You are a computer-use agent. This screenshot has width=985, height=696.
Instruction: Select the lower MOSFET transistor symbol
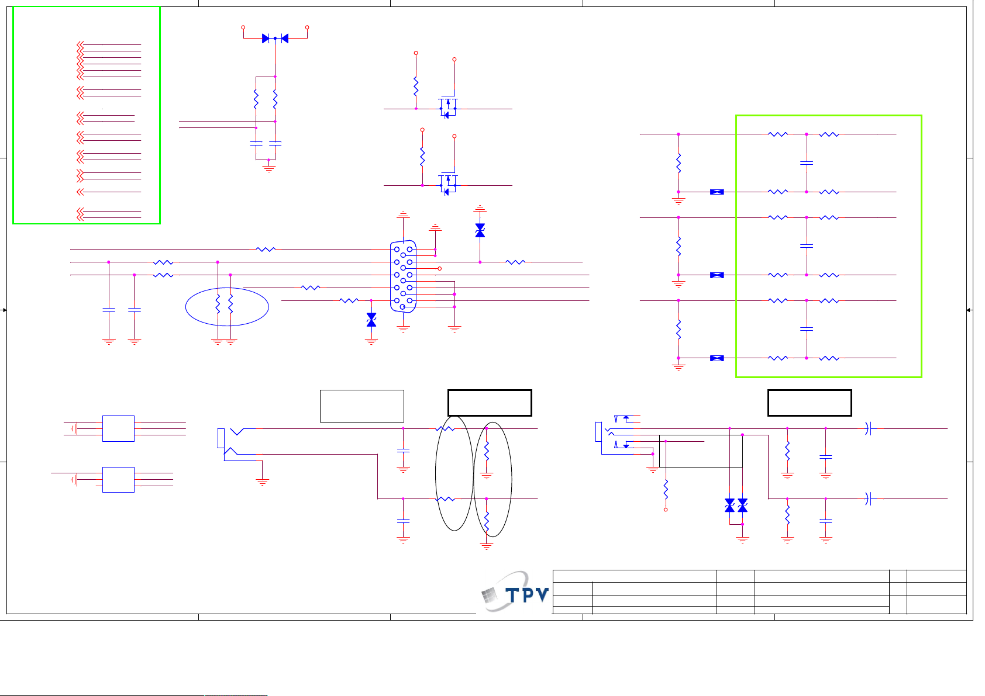pos(448,183)
